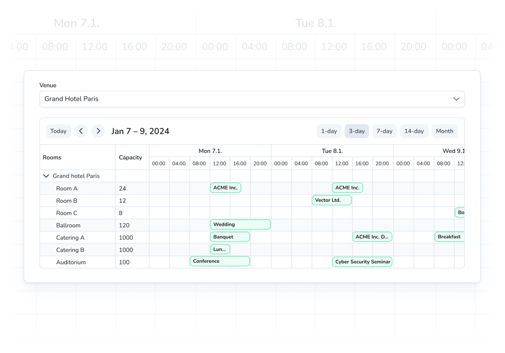Viewport: 505px width, 353px height.
Task: Click the Today button
Action: tap(58, 131)
